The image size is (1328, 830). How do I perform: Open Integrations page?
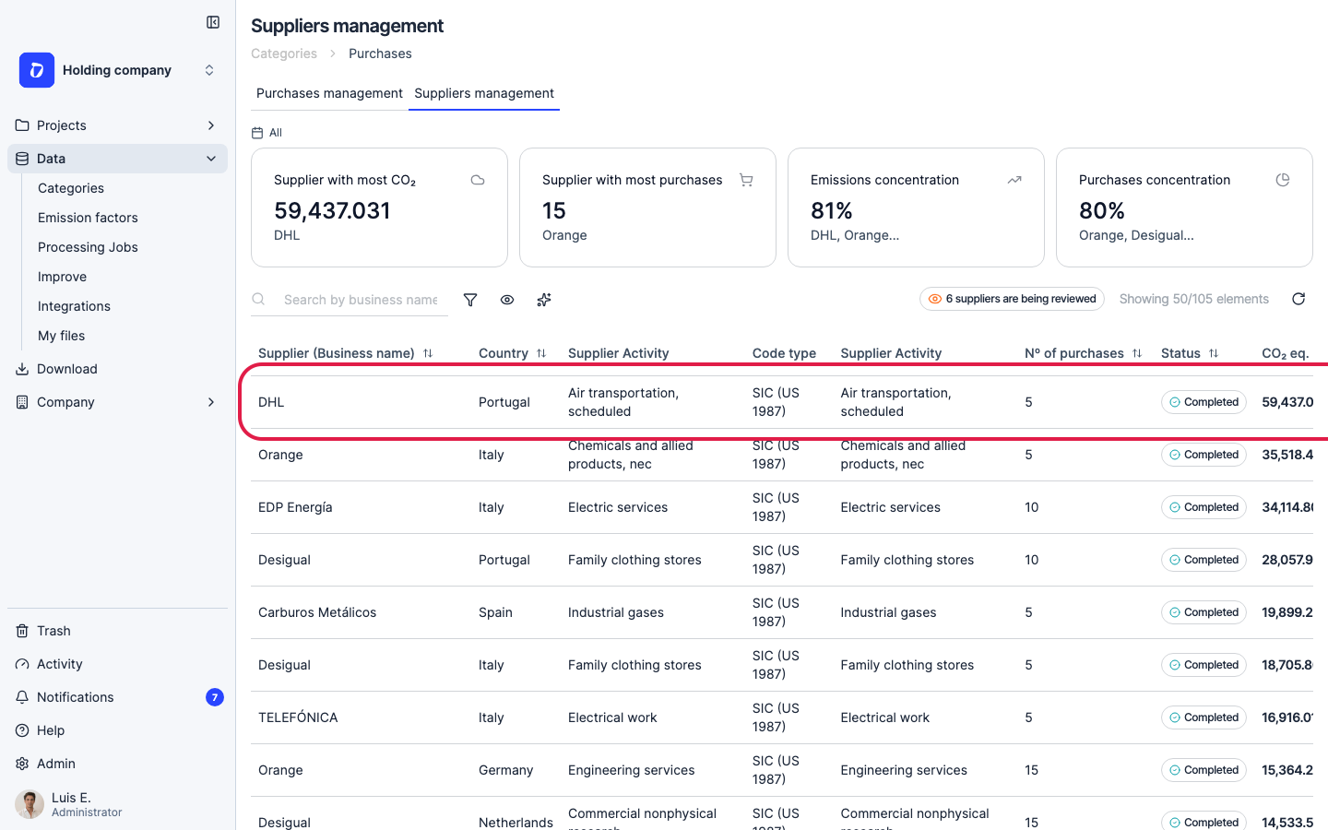74,306
